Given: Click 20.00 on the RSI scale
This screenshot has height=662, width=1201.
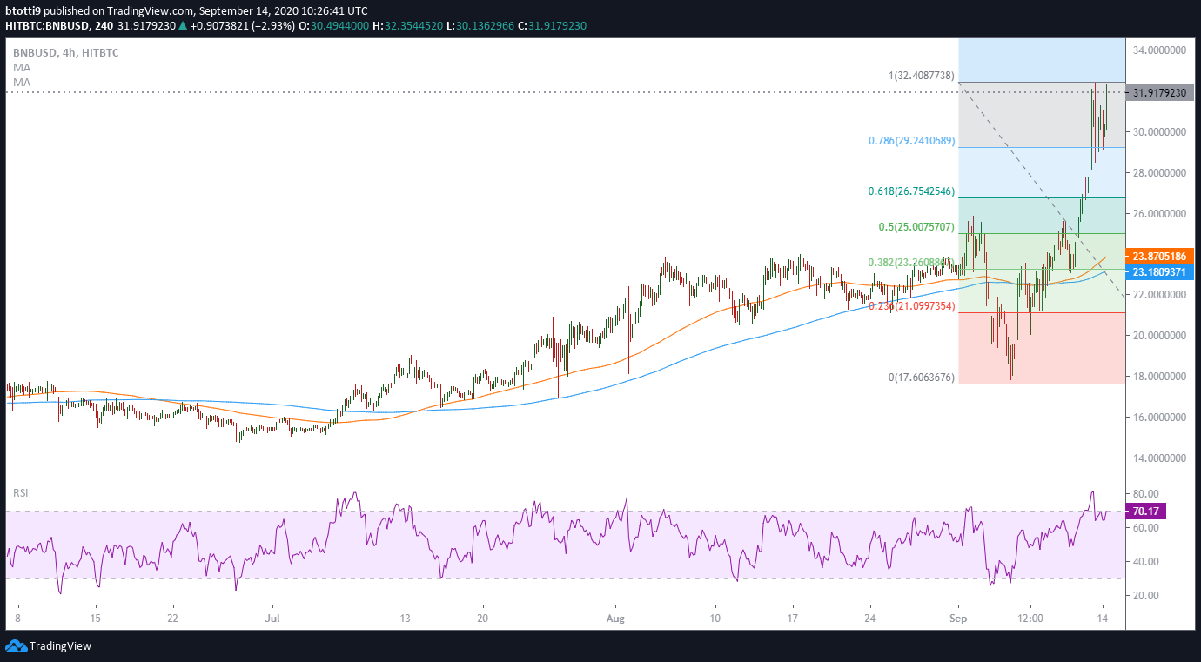Looking at the screenshot, I should [x=1145, y=596].
